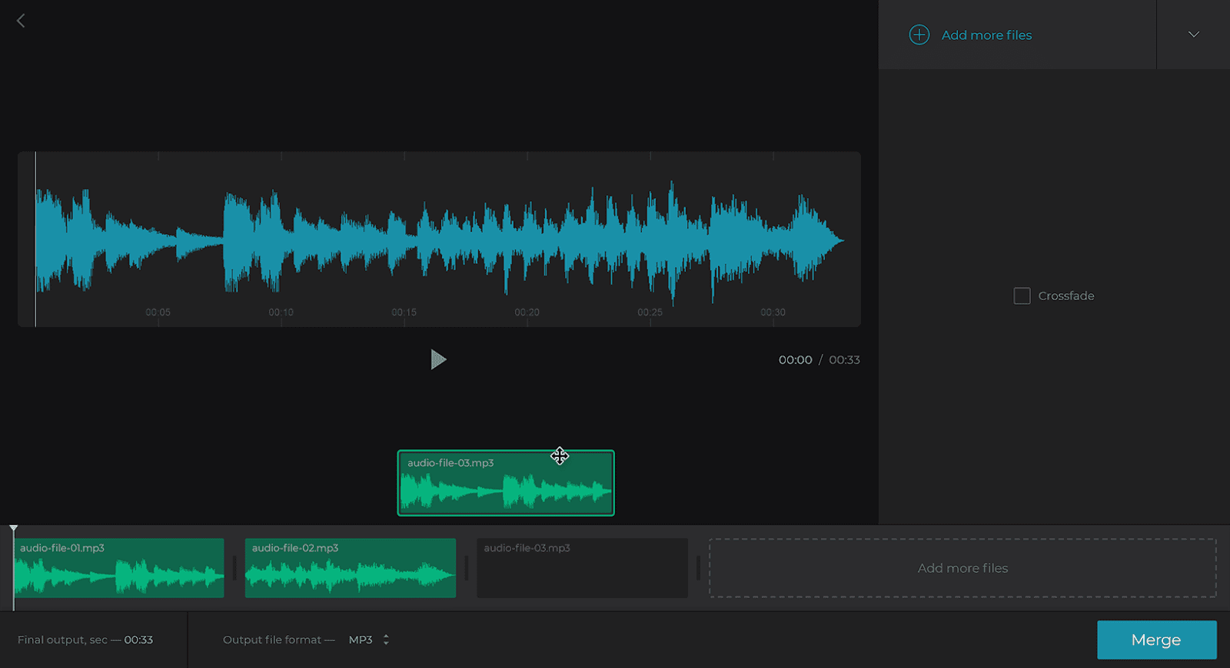Viewport: 1230px width, 668px height.
Task: Open the MP3 output format selector
Action: [369, 640]
